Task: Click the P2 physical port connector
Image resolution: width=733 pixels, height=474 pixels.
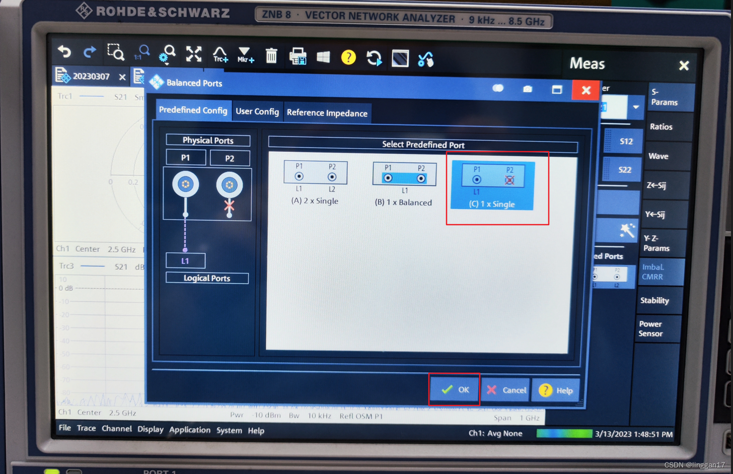Action: tap(230, 185)
